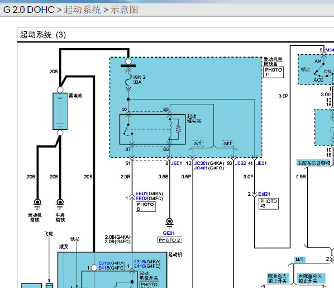The width and height of the screenshot is (334, 288).
Task: Click the 起动电磁开关 label
Action: [149, 275]
